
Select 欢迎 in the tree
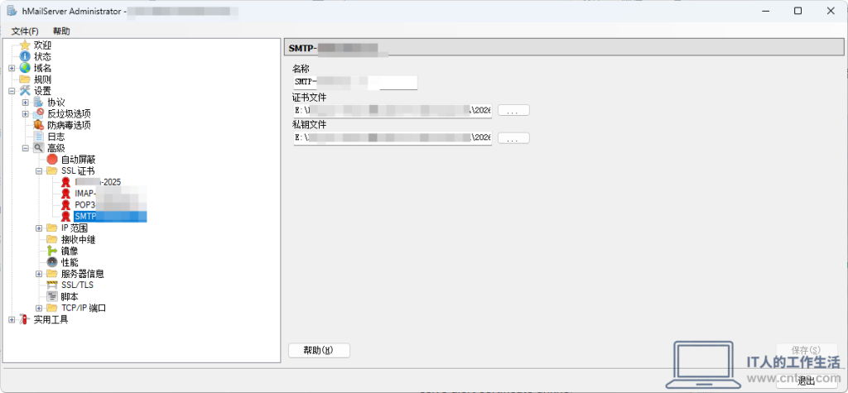(42, 46)
